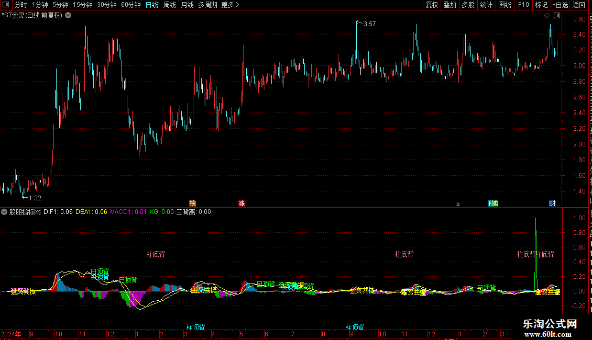Click the red-blue arrow marker above the indicator pane
592x340 pixels.
458,204
